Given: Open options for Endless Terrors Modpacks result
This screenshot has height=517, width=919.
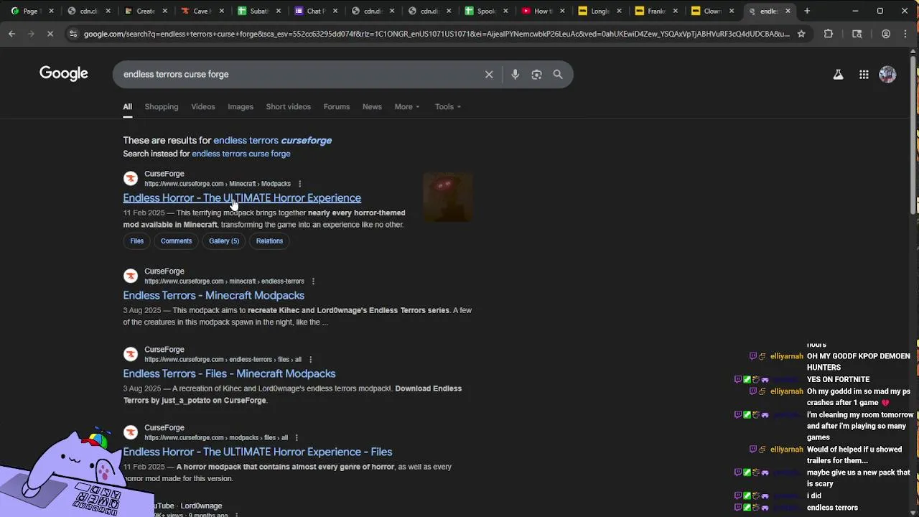Looking at the screenshot, I should (x=313, y=281).
